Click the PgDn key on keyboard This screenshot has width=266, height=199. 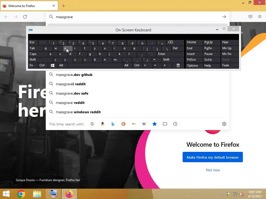click(x=211, y=48)
